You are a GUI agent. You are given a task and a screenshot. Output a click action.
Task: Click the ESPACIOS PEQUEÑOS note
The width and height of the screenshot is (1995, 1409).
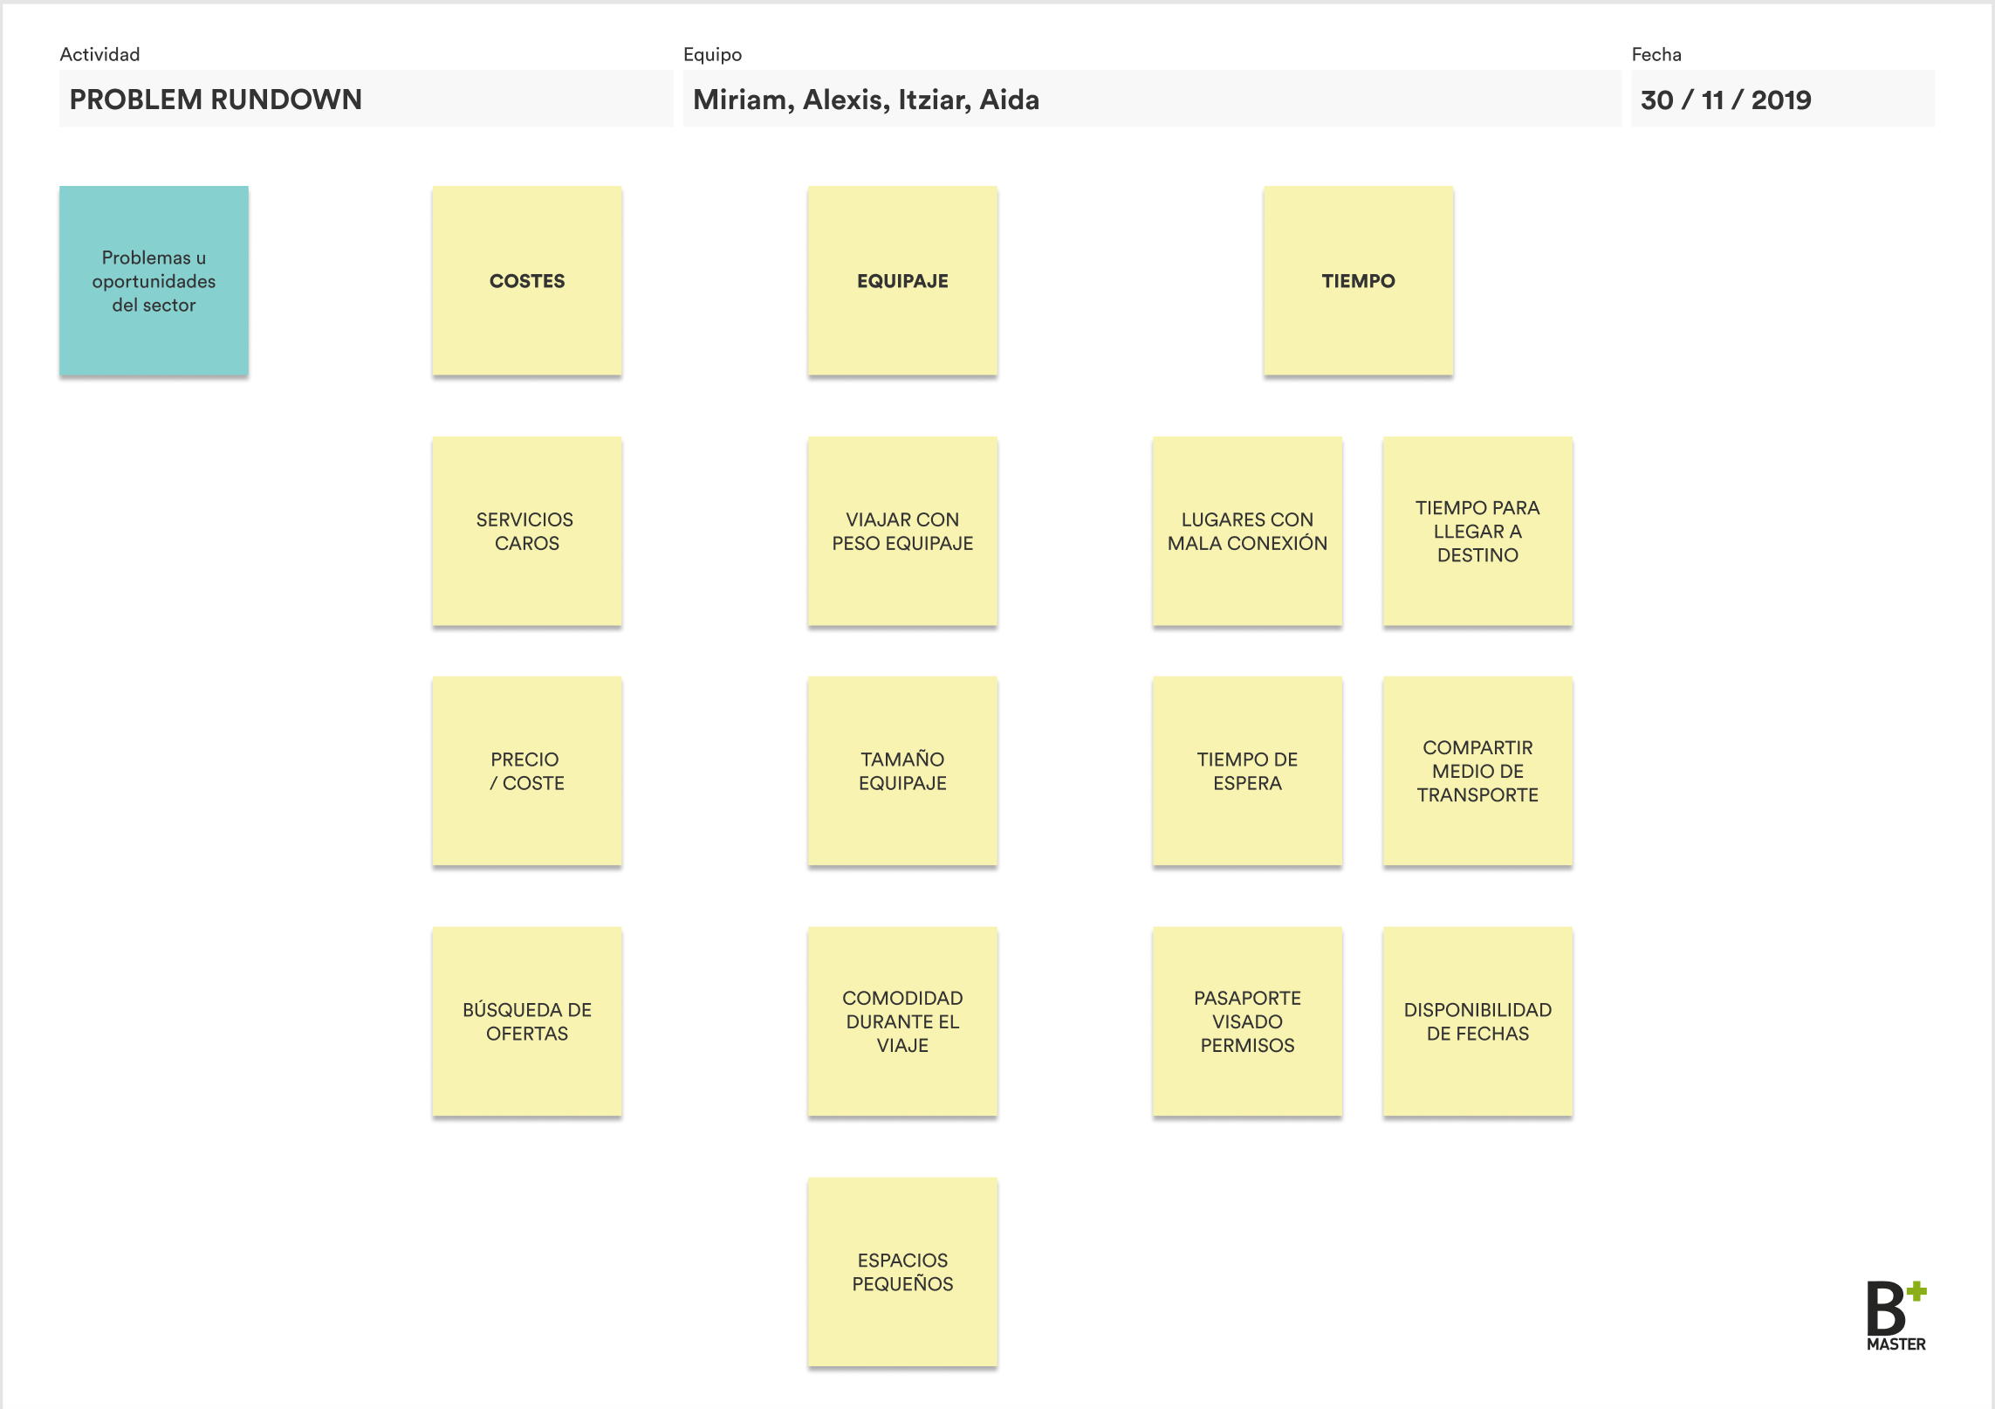pyautogui.click(x=902, y=1272)
